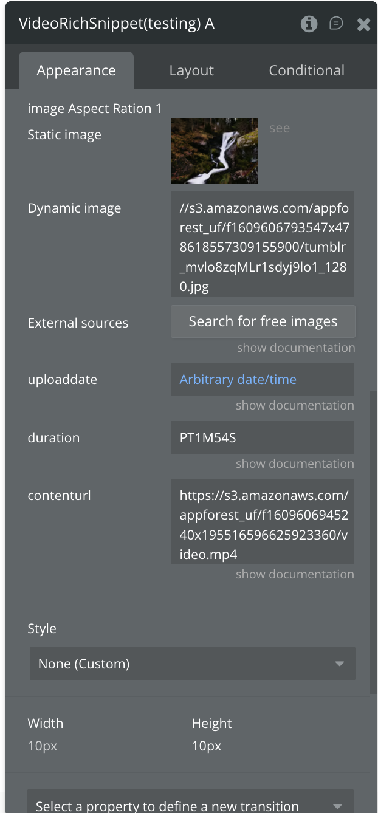Open the Layout tab
378x813 pixels.
click(x=191, y=70)
